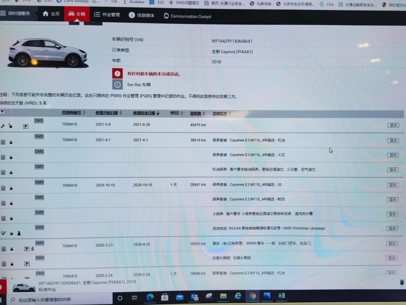Open Google Chrome from the taskbar
The width and height of the screenshot is (406, 305).
pyautogui.click(x=252, y=296)
